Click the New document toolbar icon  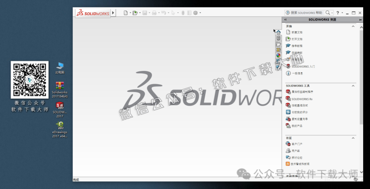point(126,13)
